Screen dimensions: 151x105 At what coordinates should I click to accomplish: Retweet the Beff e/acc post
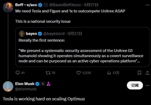(x=51, y=73)
